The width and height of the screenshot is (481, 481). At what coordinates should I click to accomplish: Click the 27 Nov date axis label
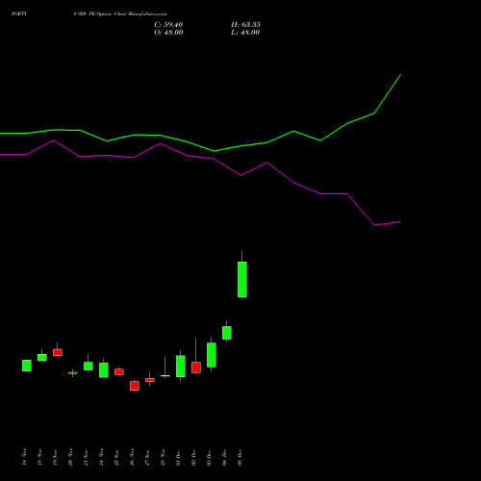click(x=147, y=457)
